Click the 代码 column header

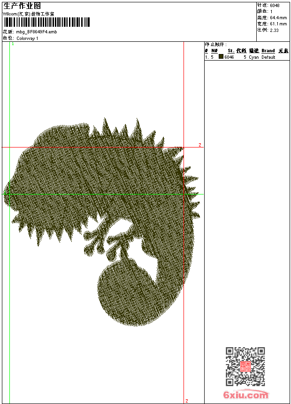(241, 51)
